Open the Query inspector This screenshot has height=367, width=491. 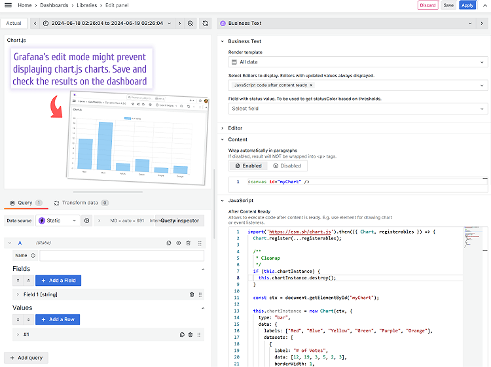click(180, 220)
